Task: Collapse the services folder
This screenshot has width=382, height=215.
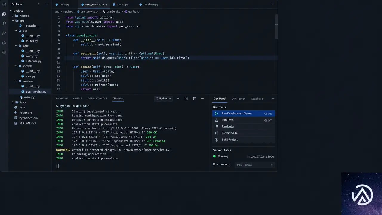Action: (16, 81)
